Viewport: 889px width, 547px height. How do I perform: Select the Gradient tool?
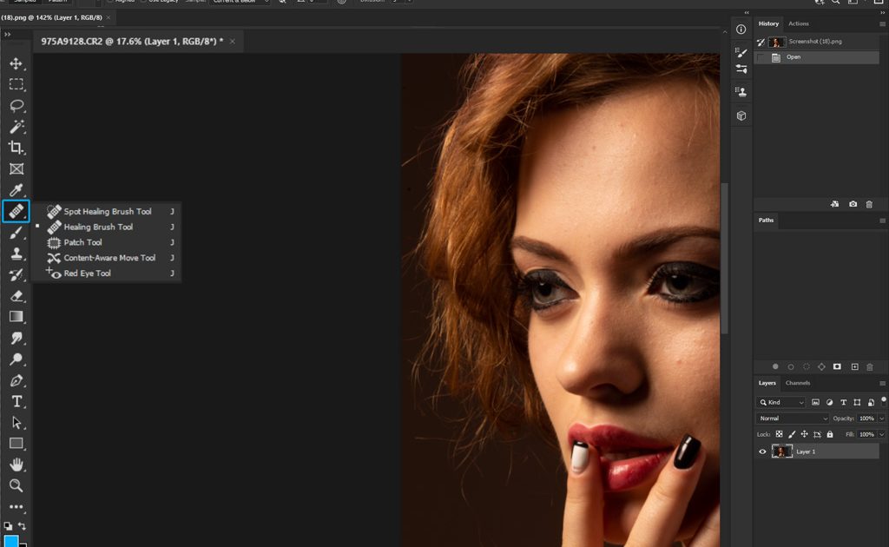pos(16,317)
